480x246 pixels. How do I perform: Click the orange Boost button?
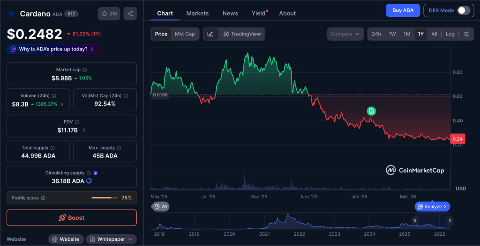(x=72, y=217)
